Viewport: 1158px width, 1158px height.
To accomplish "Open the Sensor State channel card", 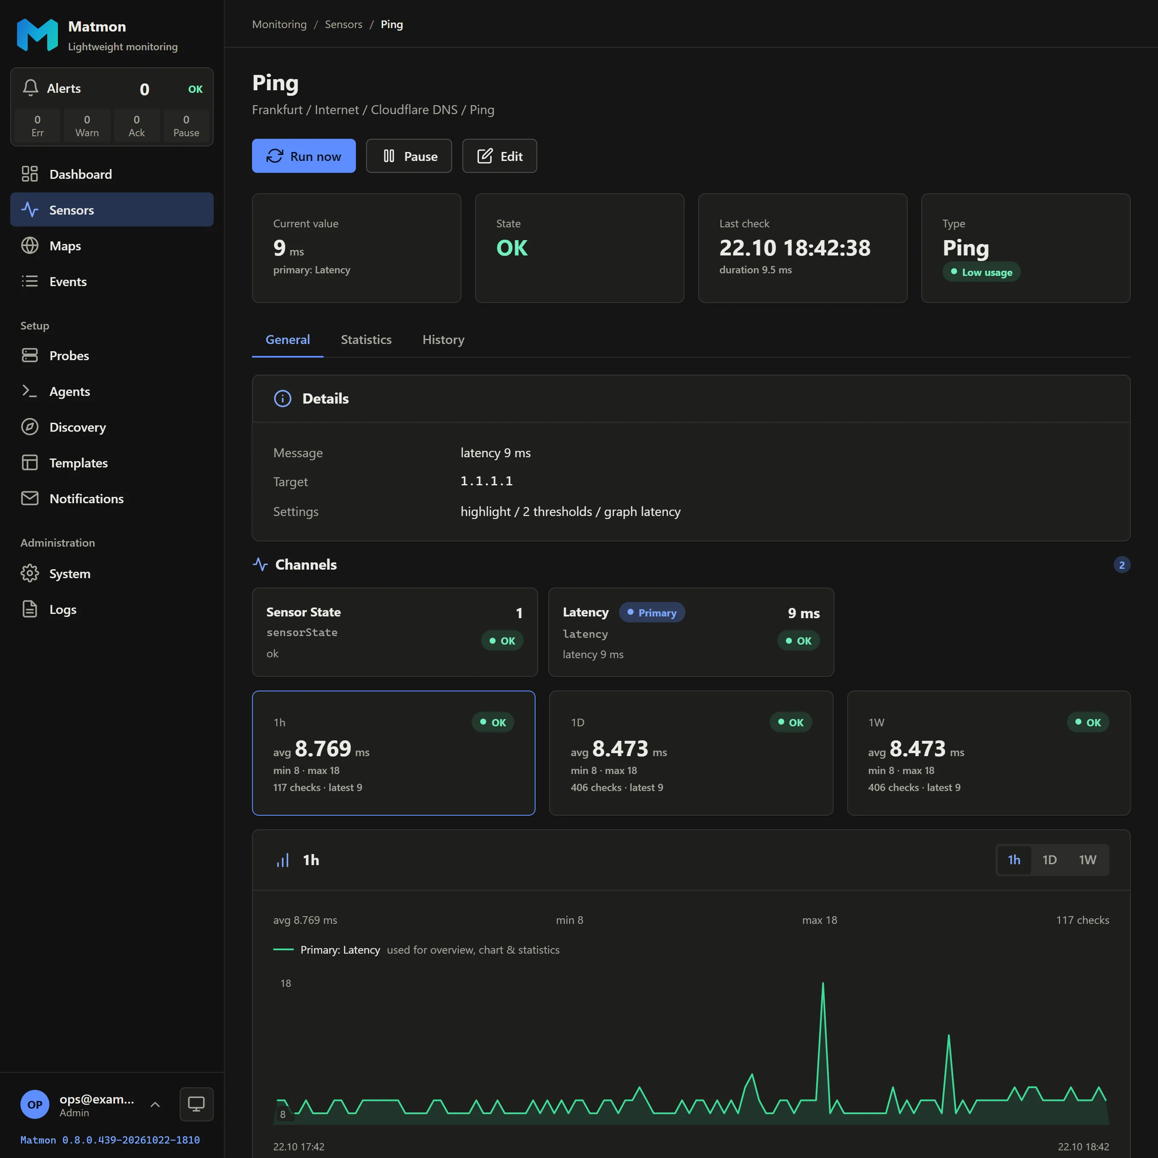I will point(395,632).
